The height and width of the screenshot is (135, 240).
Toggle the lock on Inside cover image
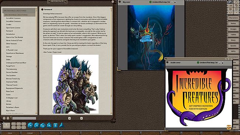click(223, 63)
